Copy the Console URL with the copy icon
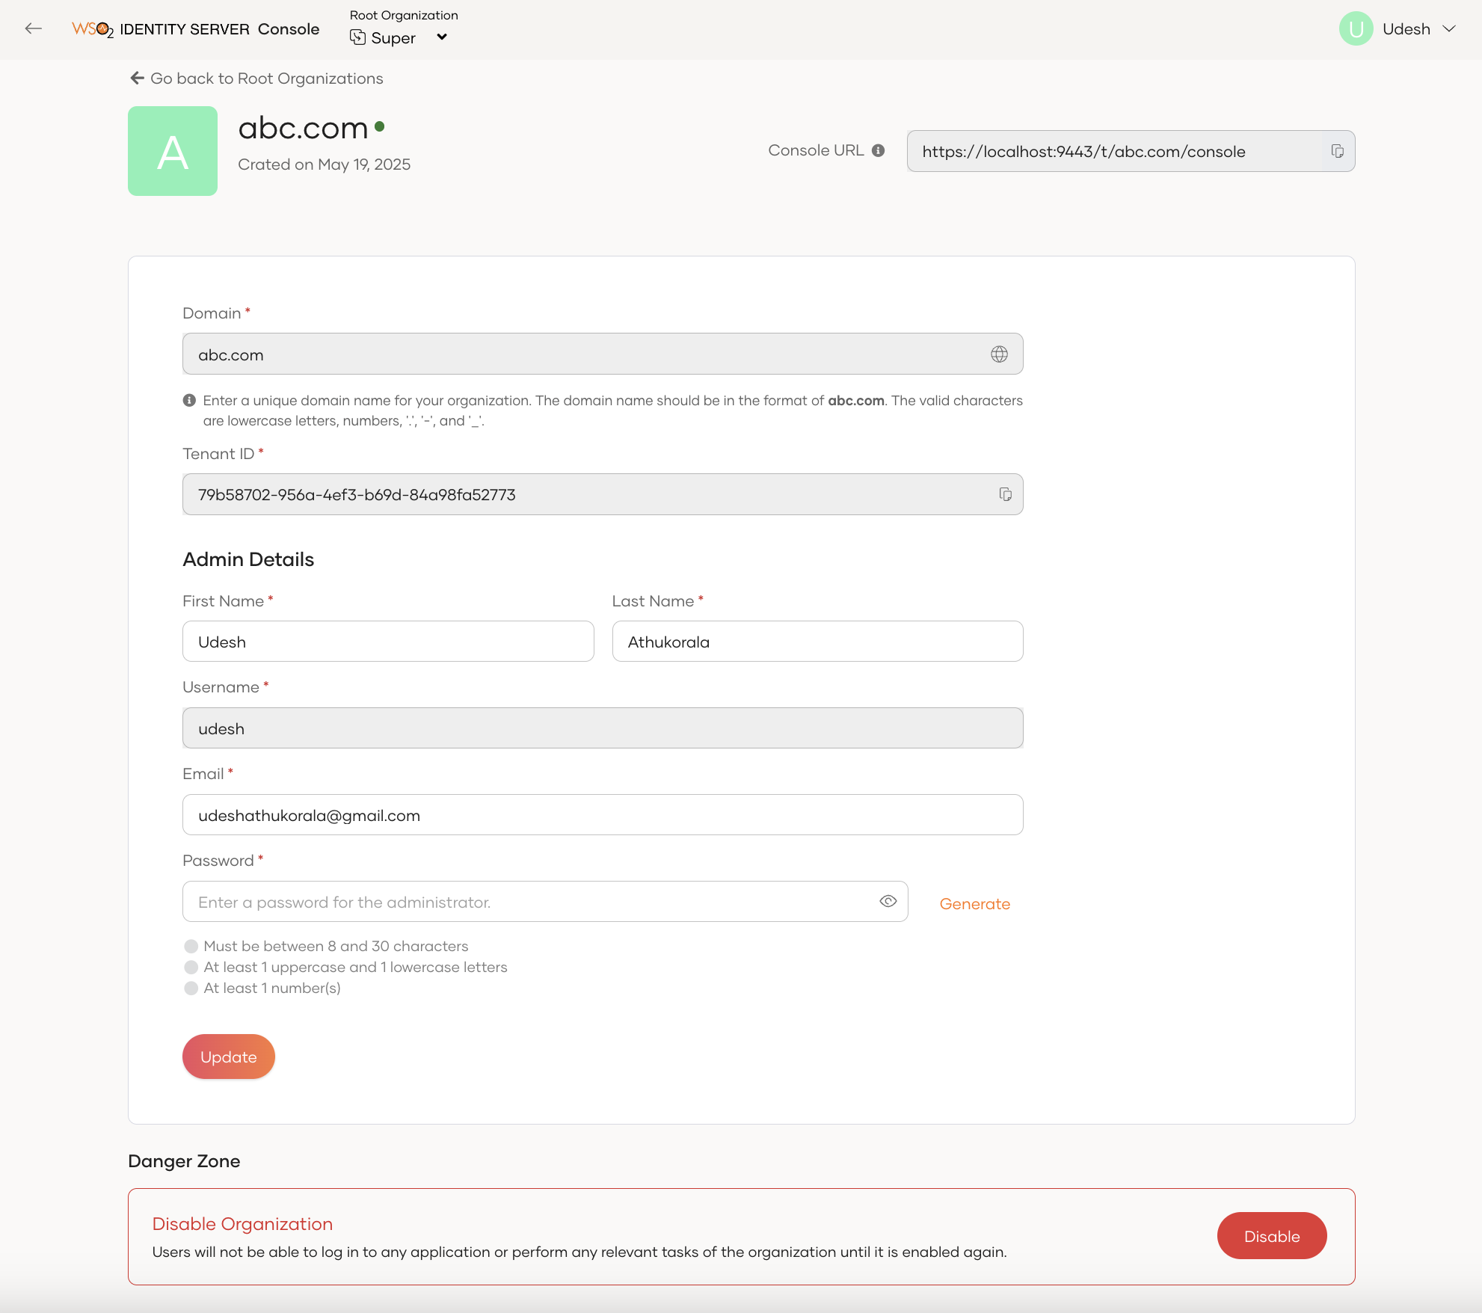The width and height of the screenshot is (1482, 1313). [x=1337, y=151]
